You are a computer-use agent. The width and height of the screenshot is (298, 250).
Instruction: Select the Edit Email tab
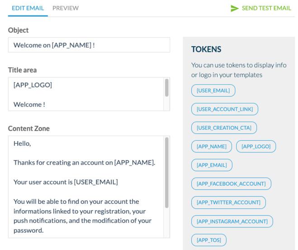(28, 8)
